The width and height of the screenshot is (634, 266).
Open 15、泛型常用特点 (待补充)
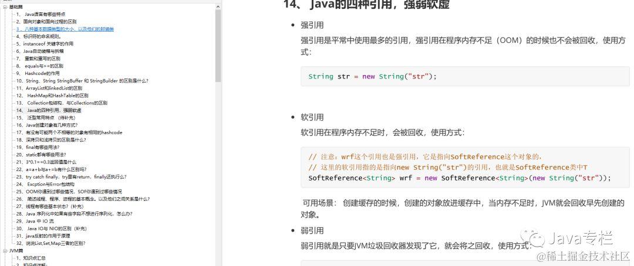tap(46, 118)
